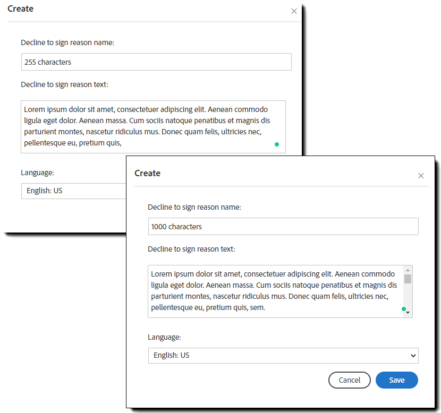Click the "Decline to sign reason text:" label in the front dialog

click(191, 249)
